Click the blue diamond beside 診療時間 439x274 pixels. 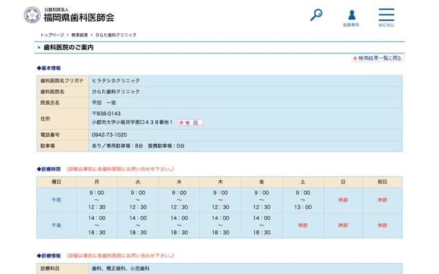[39, 169]
